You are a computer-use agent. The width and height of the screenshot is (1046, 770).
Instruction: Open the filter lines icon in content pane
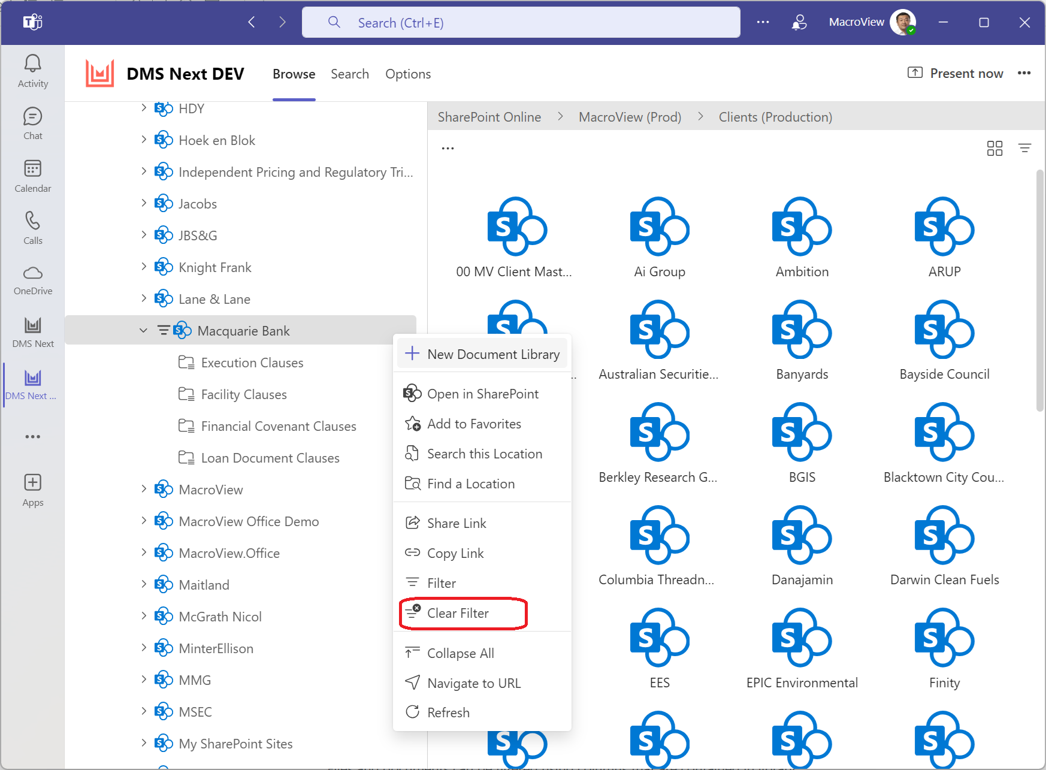coord(1025,148)
